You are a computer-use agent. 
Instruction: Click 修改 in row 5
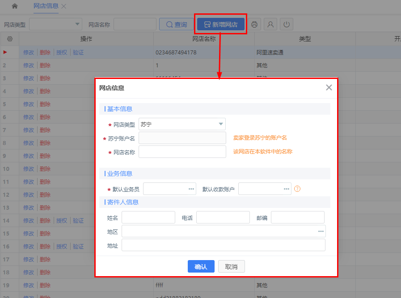29,104
